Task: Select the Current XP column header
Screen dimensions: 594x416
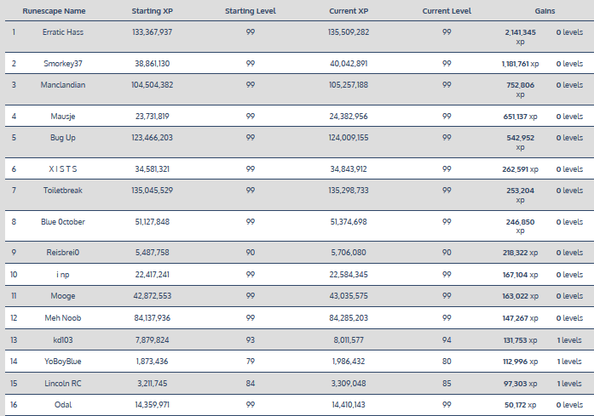Action: point(349,11)
